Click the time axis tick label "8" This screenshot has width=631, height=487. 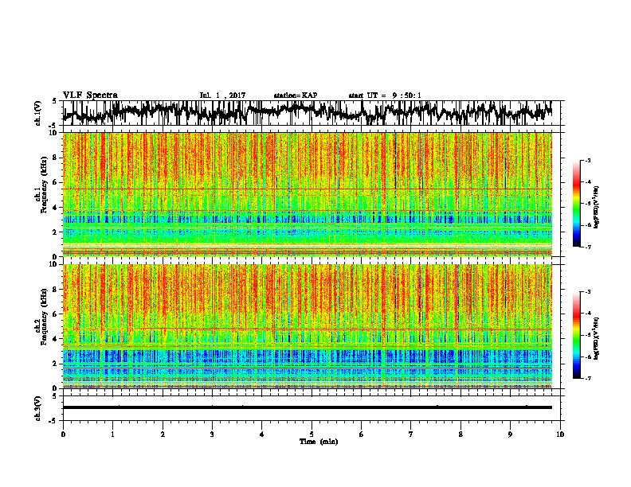pyautogui.click(x=461, y=434)
